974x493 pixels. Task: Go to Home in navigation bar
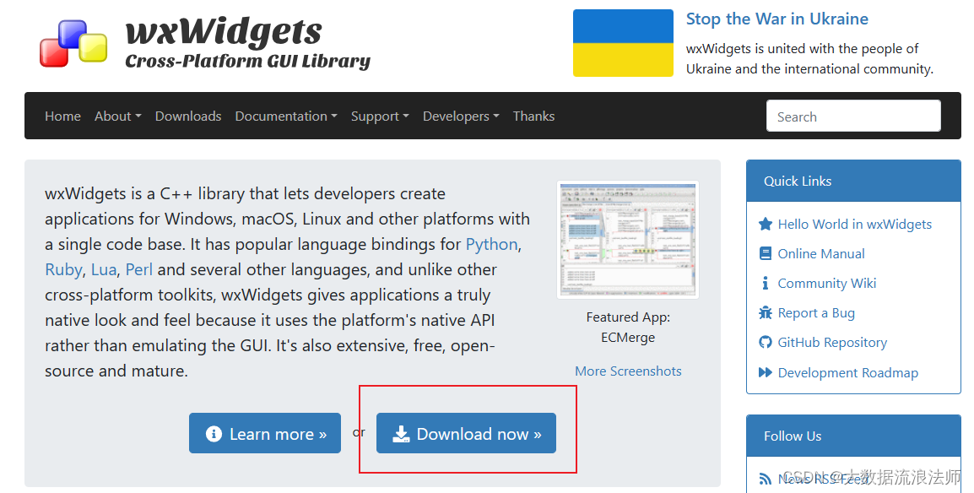coord(62,116)
